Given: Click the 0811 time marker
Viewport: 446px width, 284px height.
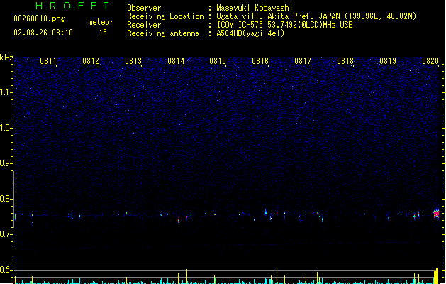Looking at the screenshot, I should pos(48,61).
